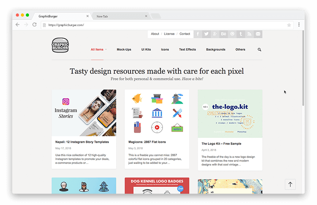
Task: Open the browser three-dot menu
Action: pos(299,24)
